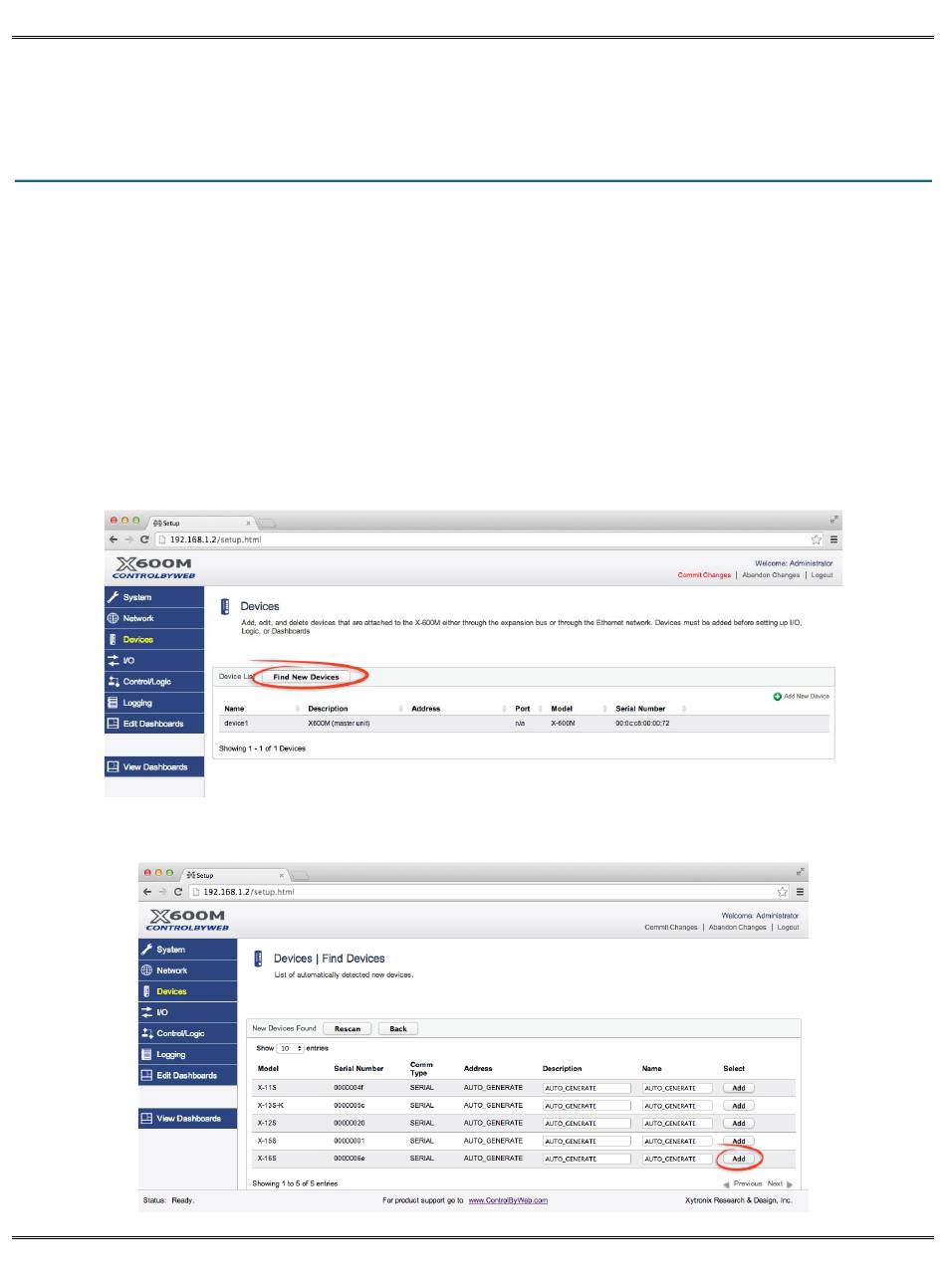Click Logout in the upper window
Viewport: 946px width, 1278px height.
pyautogui.click(x=822, y=575)
